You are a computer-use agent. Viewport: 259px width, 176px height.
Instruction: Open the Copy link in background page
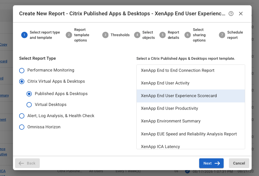tap(4, 44)
